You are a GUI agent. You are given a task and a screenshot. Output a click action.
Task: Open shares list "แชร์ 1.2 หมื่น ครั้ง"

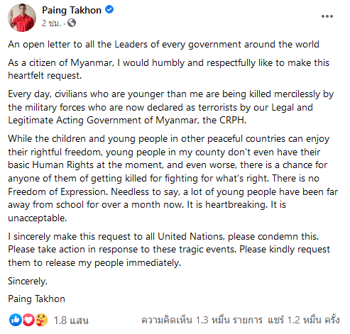click(304, 320)
